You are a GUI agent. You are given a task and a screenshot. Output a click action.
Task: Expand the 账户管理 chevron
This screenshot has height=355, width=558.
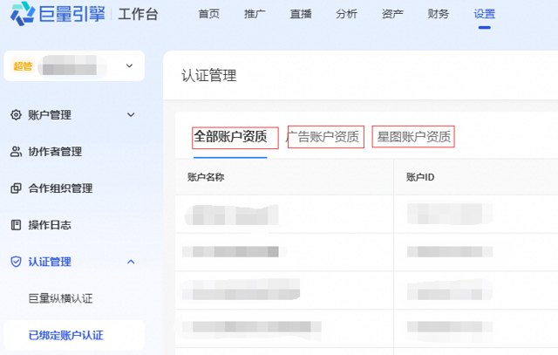click(x=131, y=114)
